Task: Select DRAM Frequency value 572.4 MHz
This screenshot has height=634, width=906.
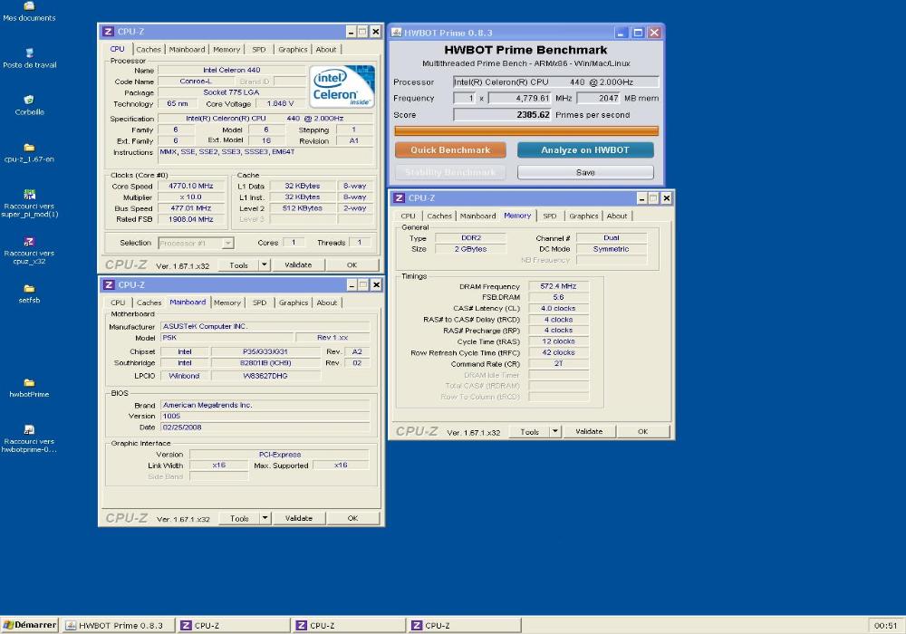Action: pos(558,286)
